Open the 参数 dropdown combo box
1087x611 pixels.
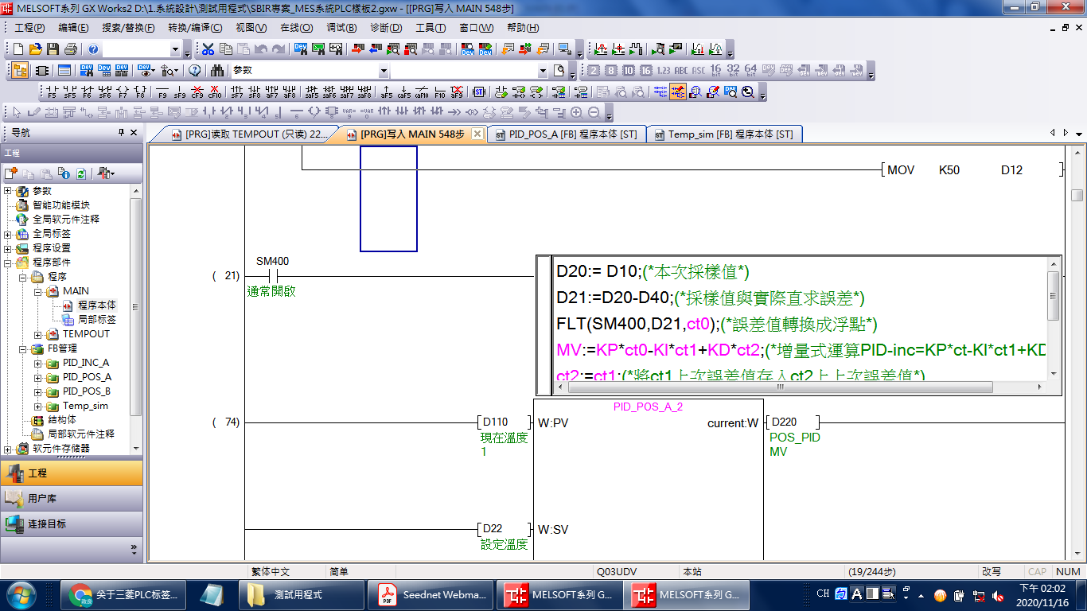coord(384,70)
